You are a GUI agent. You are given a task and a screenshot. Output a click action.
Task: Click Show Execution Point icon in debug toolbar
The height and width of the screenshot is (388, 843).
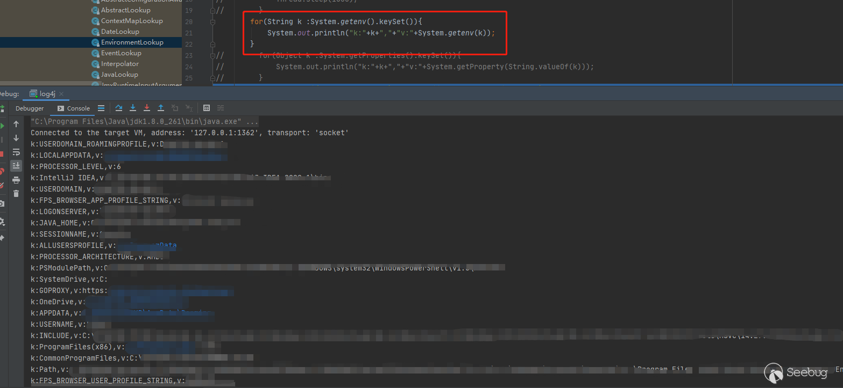(x=101, y=108)
